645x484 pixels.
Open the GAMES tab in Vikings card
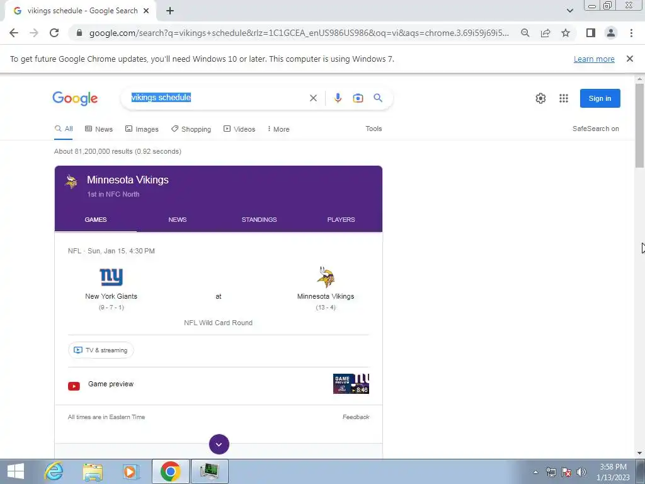(96, 220)
